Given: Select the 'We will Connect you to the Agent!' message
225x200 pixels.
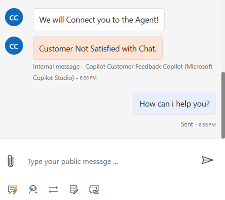Looking at the screenshot, I should click(99, 20).
